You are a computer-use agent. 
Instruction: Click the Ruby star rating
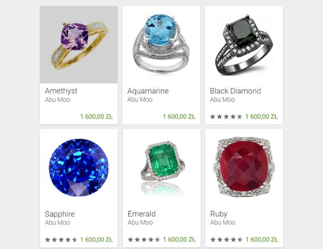pos(227,239)
